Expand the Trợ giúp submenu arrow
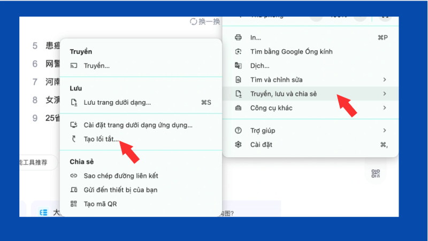 click(385, 130)
